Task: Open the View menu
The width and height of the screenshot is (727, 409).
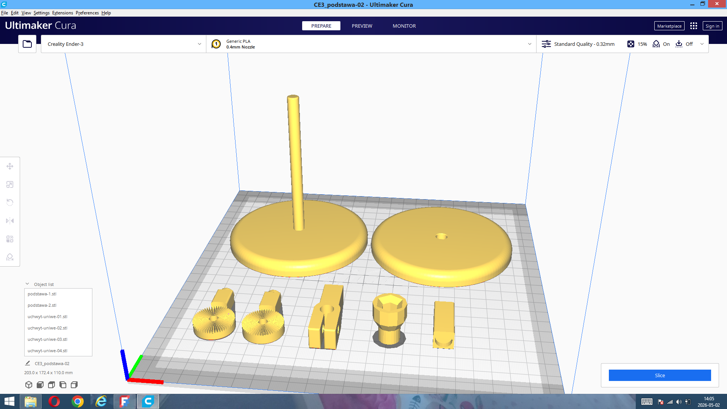Action: pos(26,13)
